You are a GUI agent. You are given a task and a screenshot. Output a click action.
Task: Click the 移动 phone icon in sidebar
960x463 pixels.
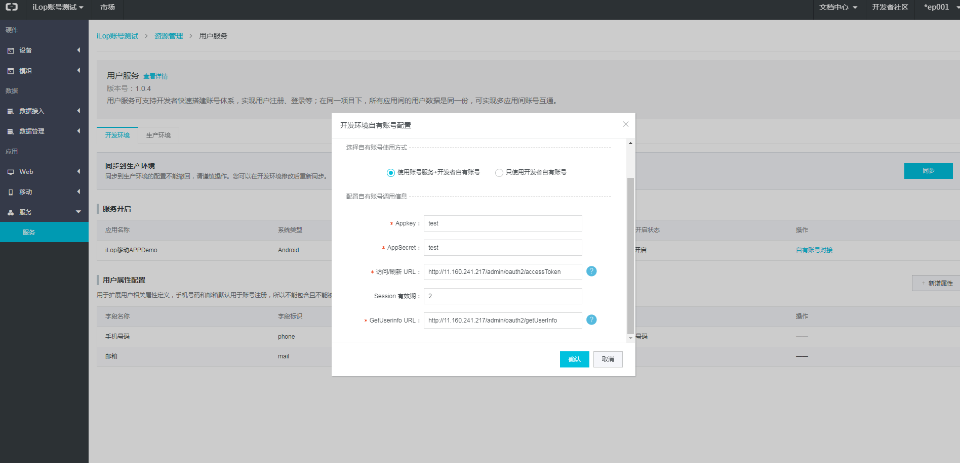click(11, 192)
